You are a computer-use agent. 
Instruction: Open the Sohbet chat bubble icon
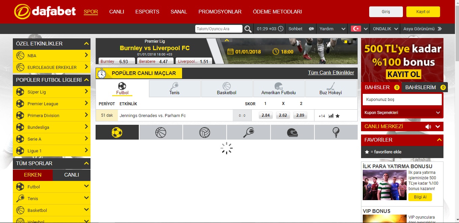point(311,29)
